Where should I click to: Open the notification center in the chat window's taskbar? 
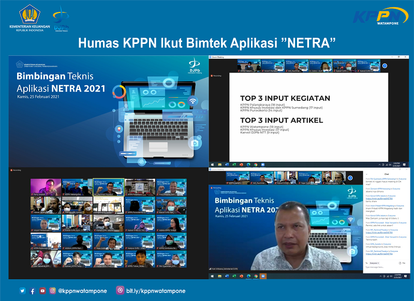tap(405, 276)
